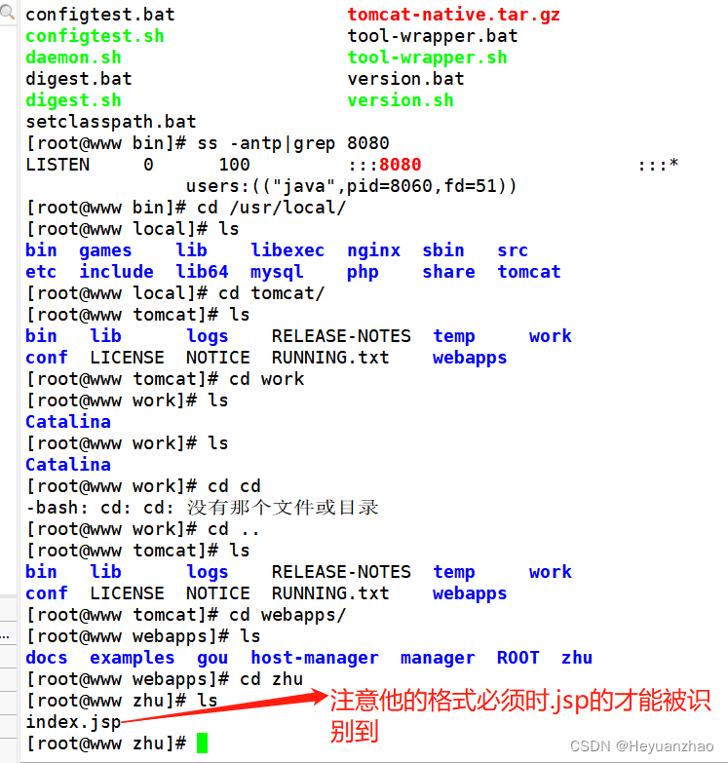Select the nginx directory name
Image resolution: width=728 pixels, height=763 pixels.
click(373, 250)
